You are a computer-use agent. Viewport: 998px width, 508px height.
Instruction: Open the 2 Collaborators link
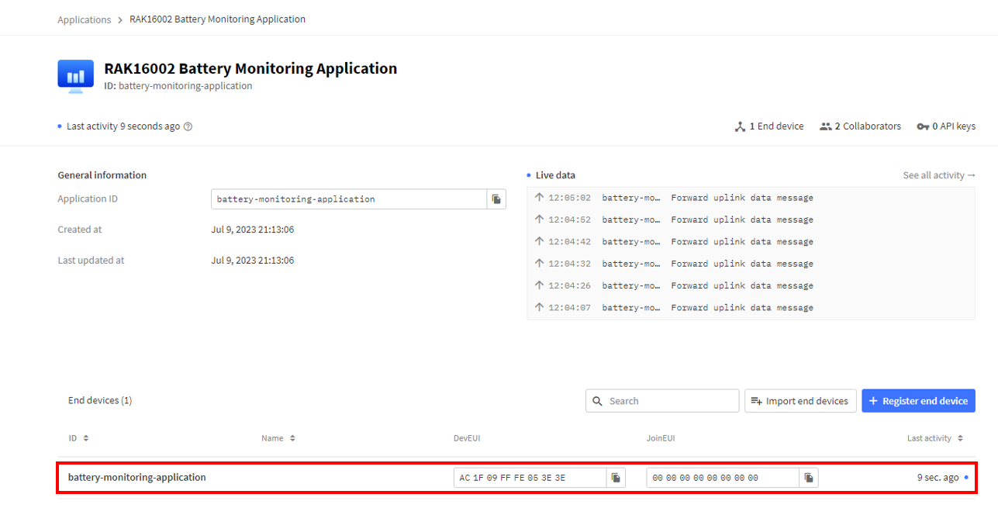[861, 126]
